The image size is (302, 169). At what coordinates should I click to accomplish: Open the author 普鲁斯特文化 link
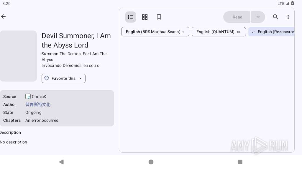click(38, 104)
